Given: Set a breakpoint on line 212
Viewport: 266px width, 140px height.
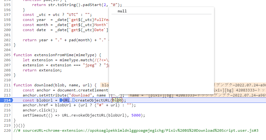Looking at the screenshot, I should tap(7, 90).
